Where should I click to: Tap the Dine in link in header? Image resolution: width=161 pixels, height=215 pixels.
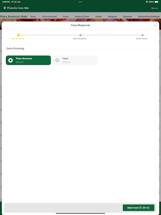coord(154,8)
